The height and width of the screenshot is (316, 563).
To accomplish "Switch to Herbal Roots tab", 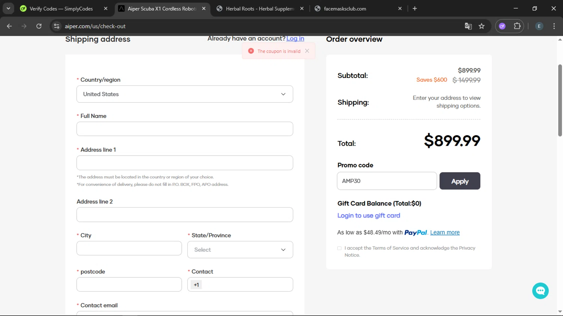I will pos(260,9).
